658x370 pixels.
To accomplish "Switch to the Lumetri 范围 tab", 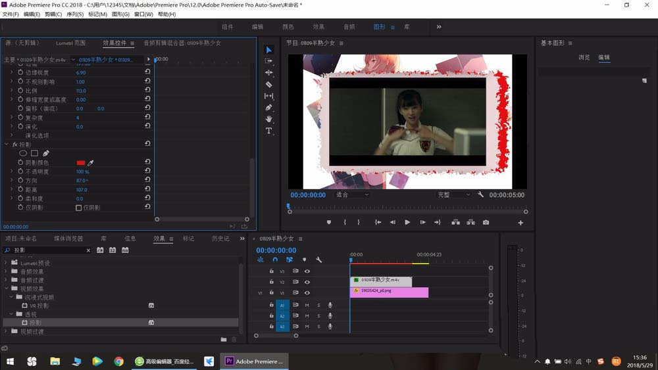I will [x=70, y=43].
